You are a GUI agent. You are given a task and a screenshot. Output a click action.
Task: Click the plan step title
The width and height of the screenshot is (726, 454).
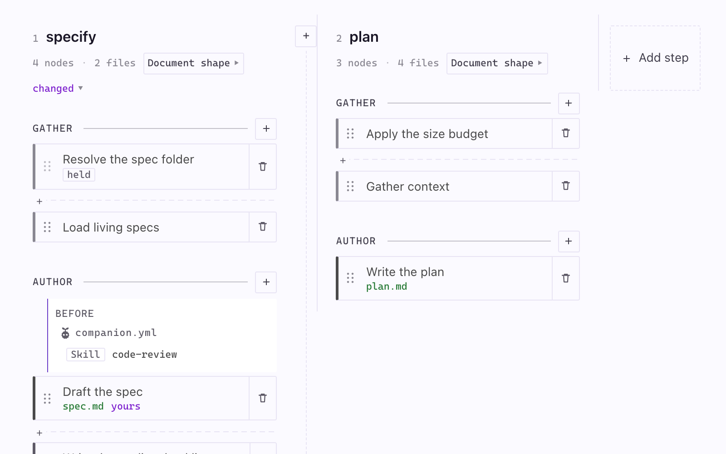coord(364,37)
